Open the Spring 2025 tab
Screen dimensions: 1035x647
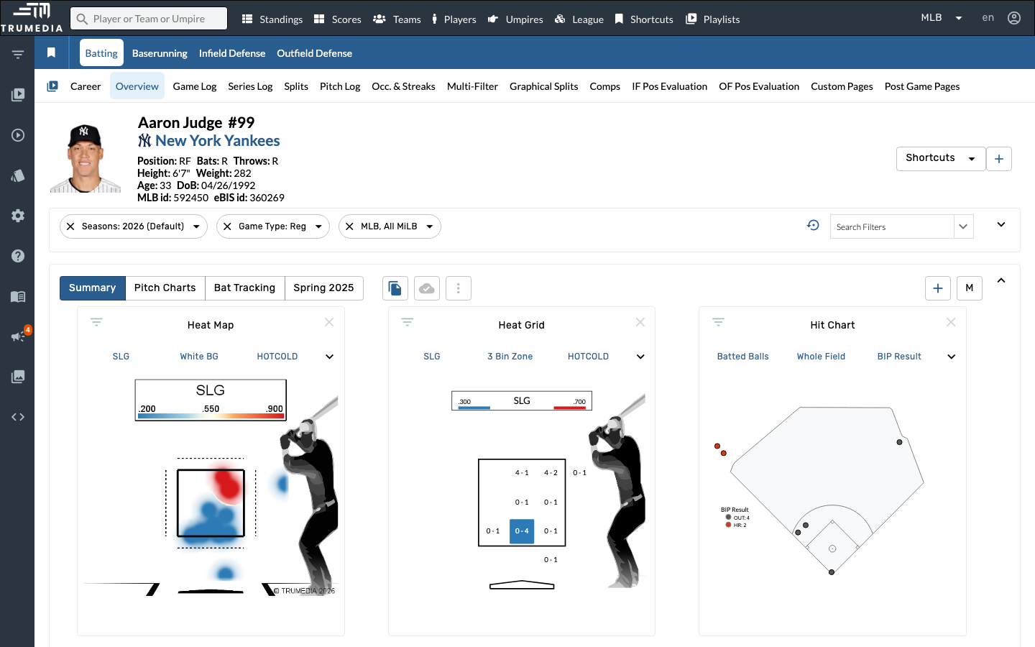pyautogui.click(x=323, y=288)
